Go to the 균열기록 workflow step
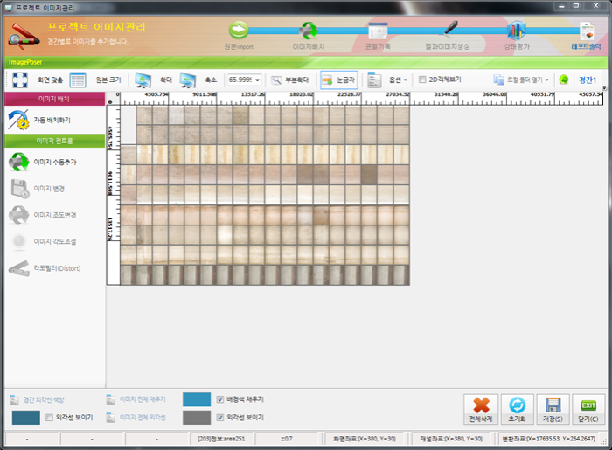The image size is (612, 450). point(378,36)
